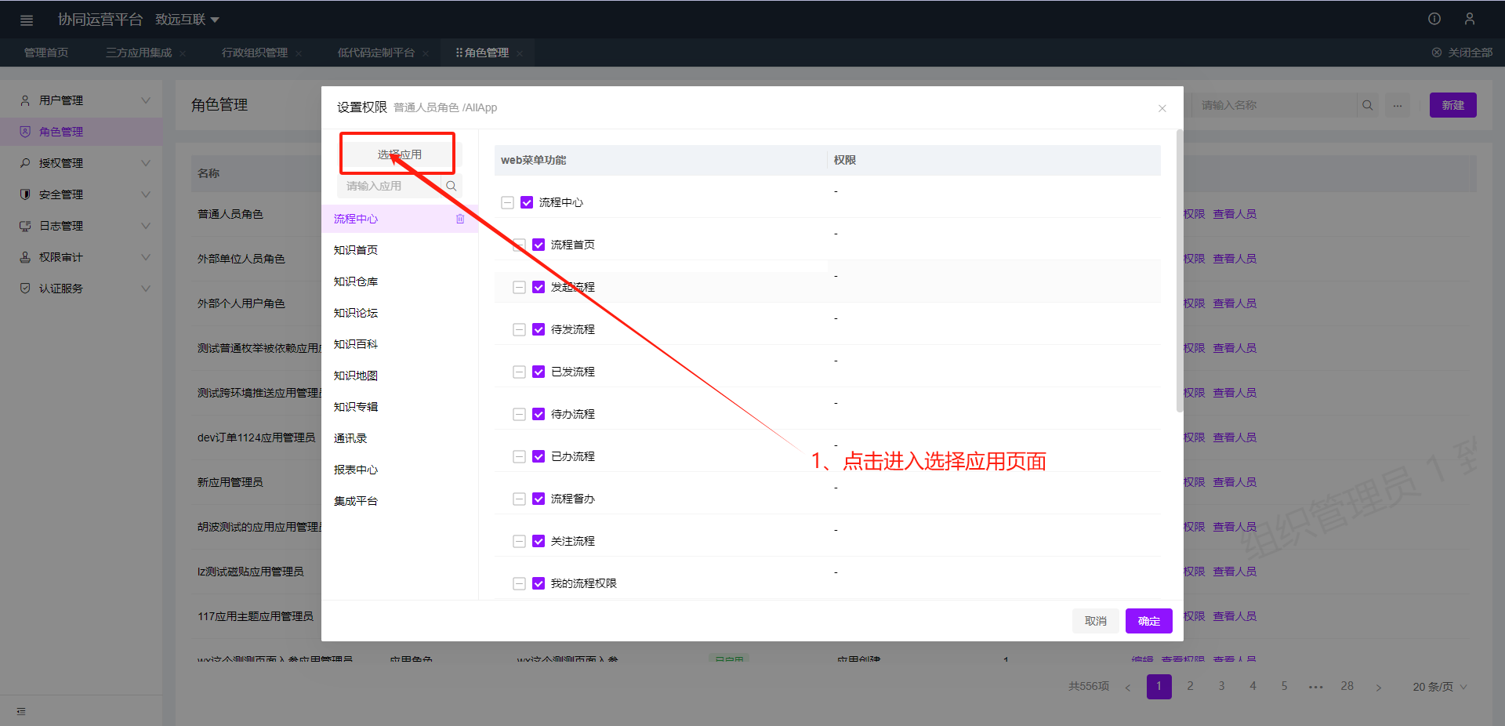Viewport: 1505px width, 726px height.
Task: Uncheck the 流程首页 checkbox
Action: 539,245
